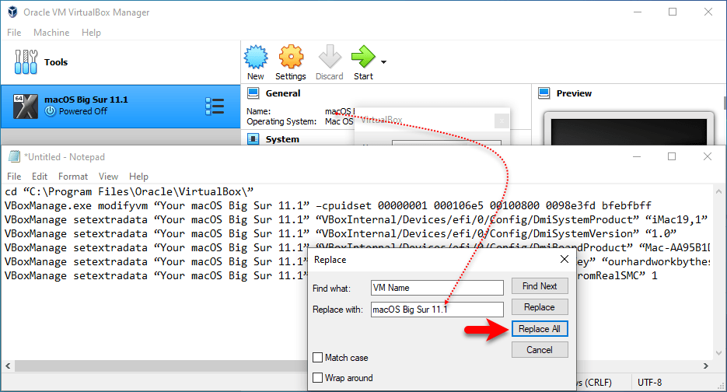The image size is (727, 392).
Task: Click the cd Program Files line in Notepad
Action: tap(129, 191)
